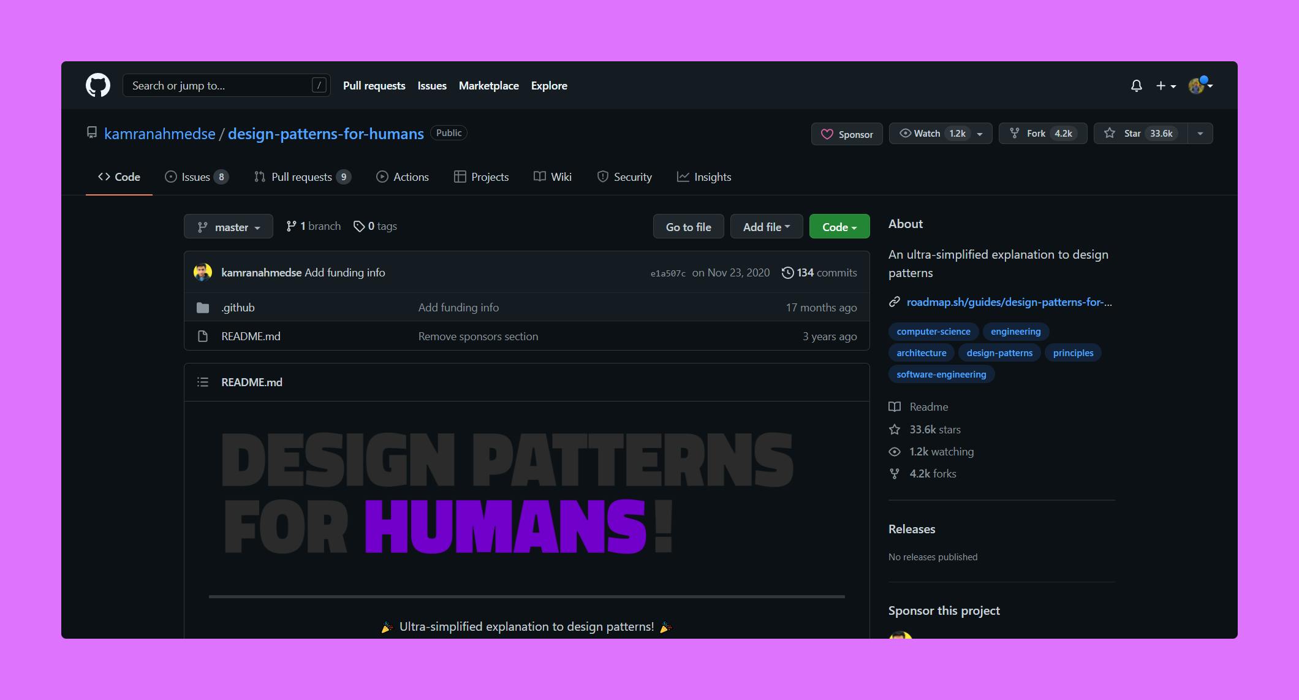View the 1 branch link
The height and width of the screenshot is (700, 1299).
coord(313,226)
